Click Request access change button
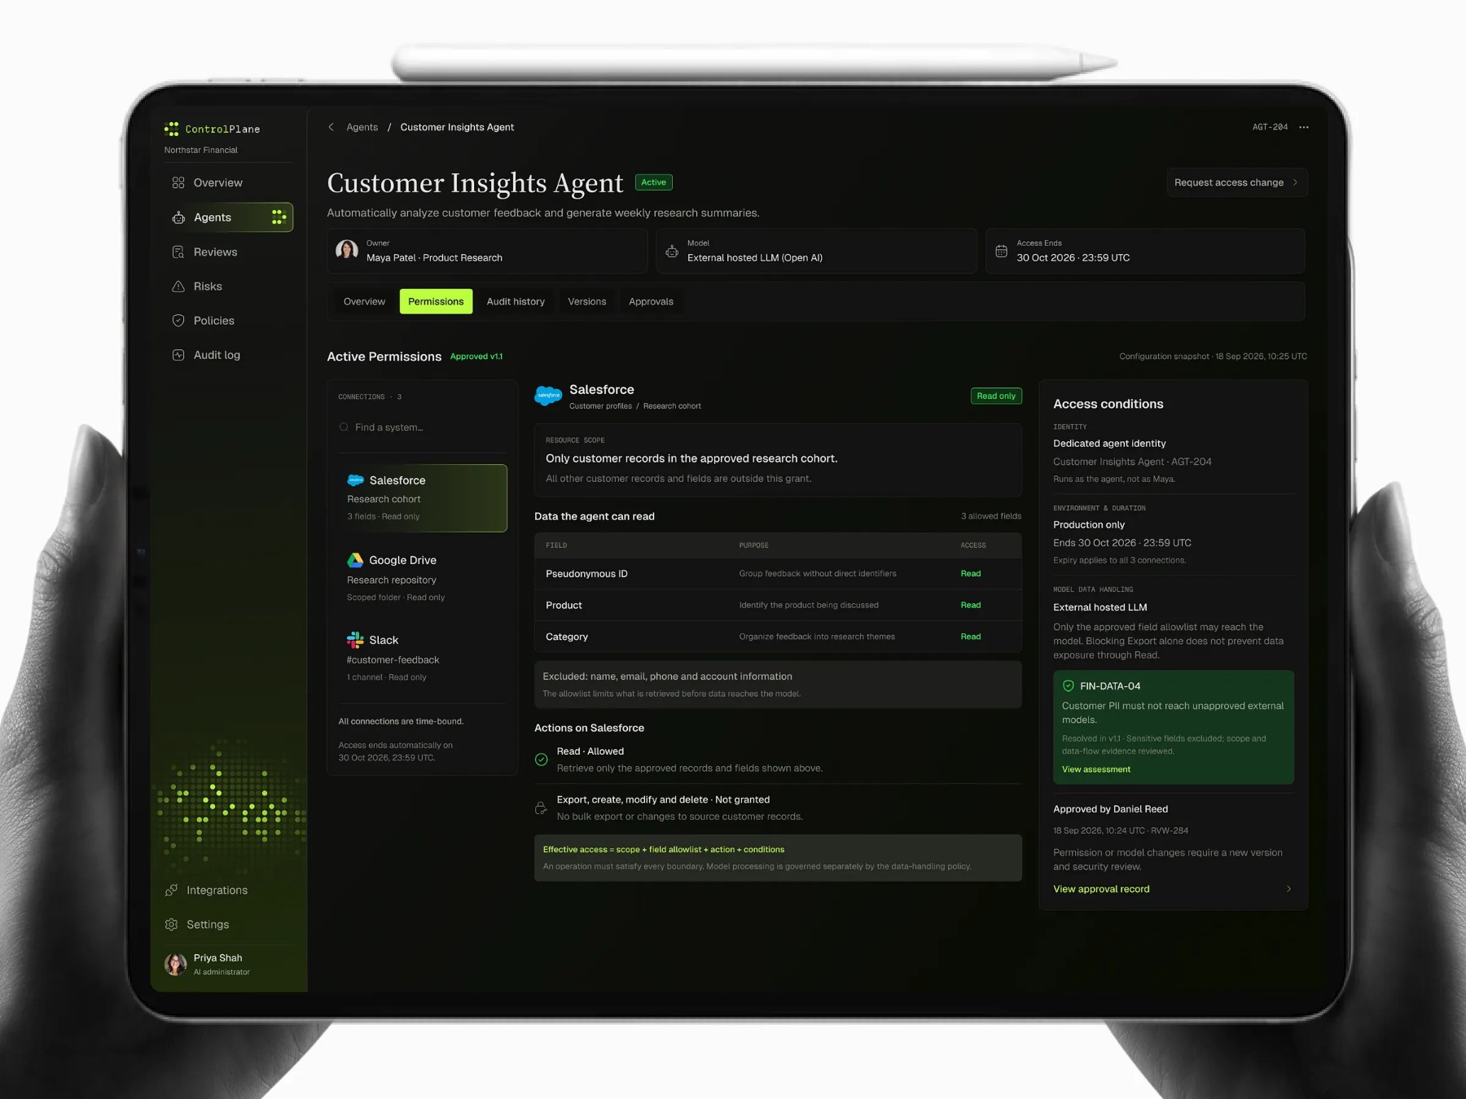This screenshot has height=1099, width=1466. tap(1237, 182)
